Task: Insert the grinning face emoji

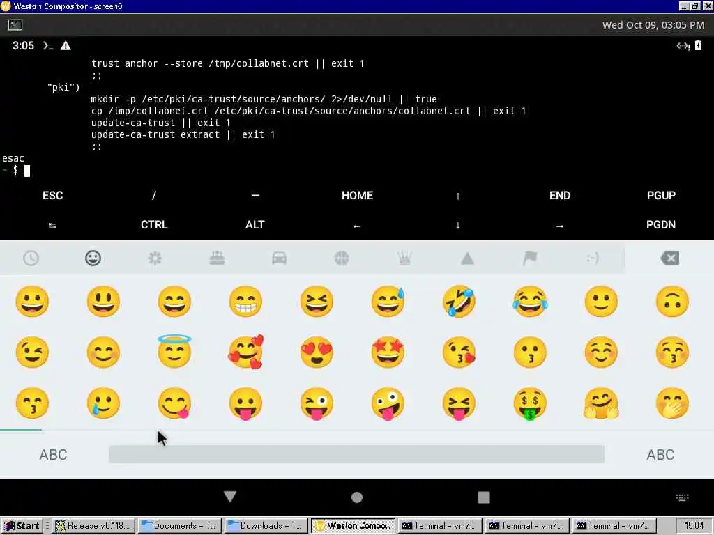Action: (x=32, y=301)
